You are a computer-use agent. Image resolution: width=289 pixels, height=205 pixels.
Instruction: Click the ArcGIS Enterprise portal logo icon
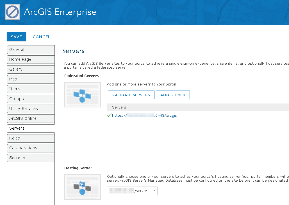(x=12, y=12)
